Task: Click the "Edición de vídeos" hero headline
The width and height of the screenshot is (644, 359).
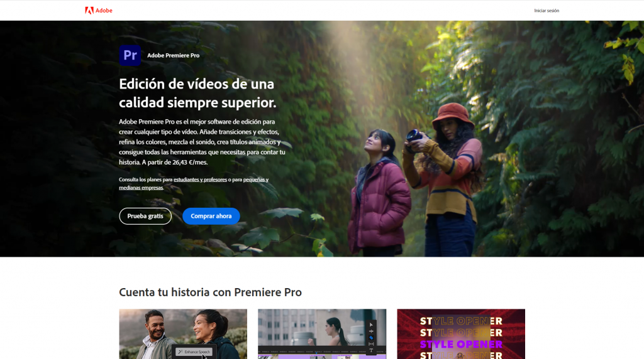Action: 197,93
